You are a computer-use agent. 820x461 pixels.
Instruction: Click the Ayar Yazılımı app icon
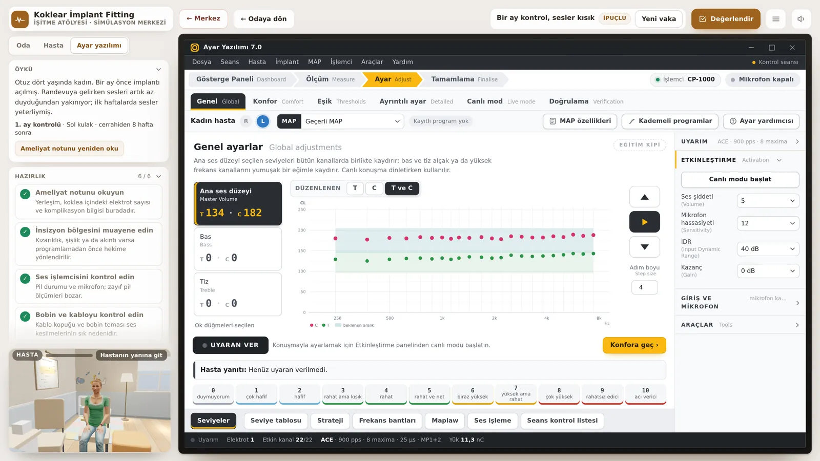(x=195, y=47)
